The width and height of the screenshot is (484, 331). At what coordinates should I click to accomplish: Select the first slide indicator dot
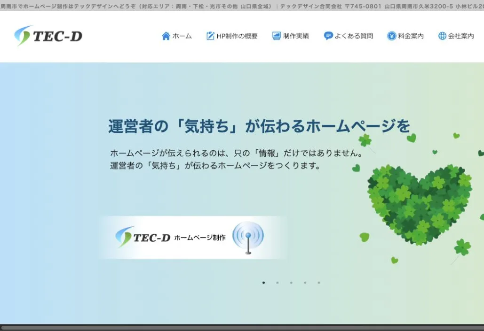coord(263,283)
